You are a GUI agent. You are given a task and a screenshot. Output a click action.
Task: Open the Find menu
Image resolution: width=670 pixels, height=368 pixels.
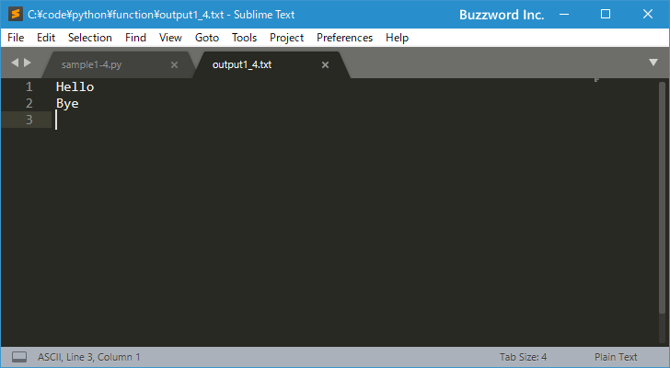[x=135, y=38]
